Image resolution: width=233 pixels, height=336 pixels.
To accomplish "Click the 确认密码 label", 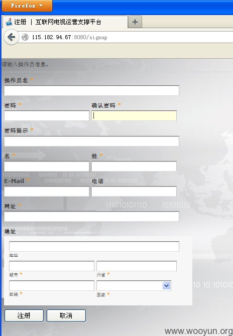I will tap(103, 105).
